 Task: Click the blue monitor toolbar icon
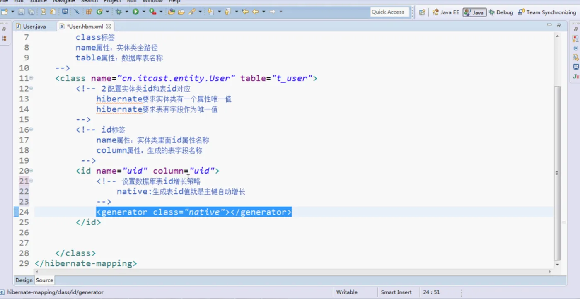tap(65, 12)
